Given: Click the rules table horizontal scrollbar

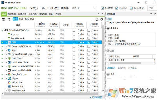Looking at the screenshot, I should tap(126, 63).
